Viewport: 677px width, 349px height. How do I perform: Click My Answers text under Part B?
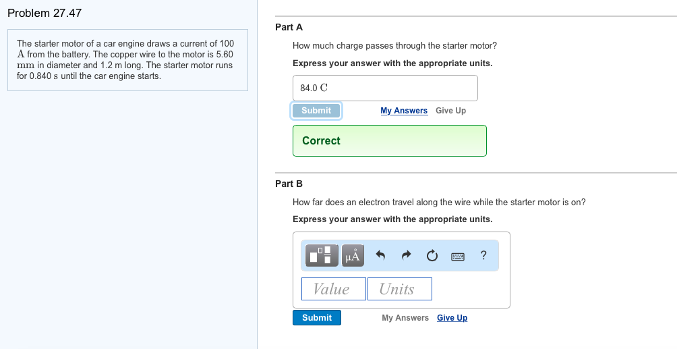point(405,318)
